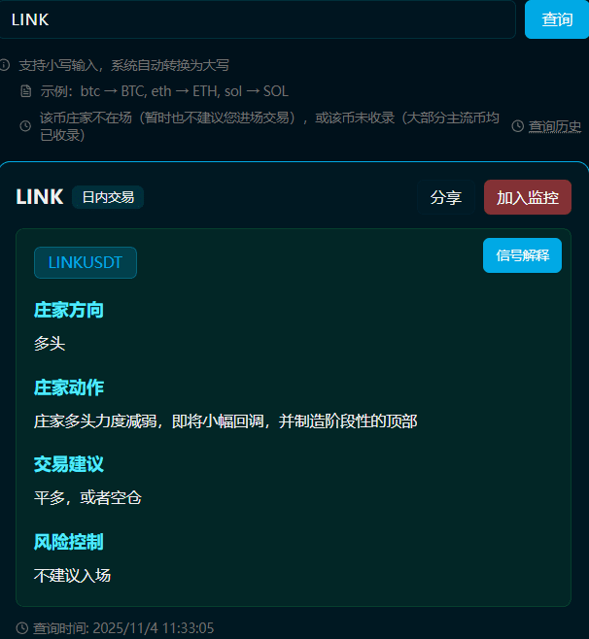Click the clock icon next to 查询历史
The height and width of the screenshot is (639, 589).
(518, 126)
